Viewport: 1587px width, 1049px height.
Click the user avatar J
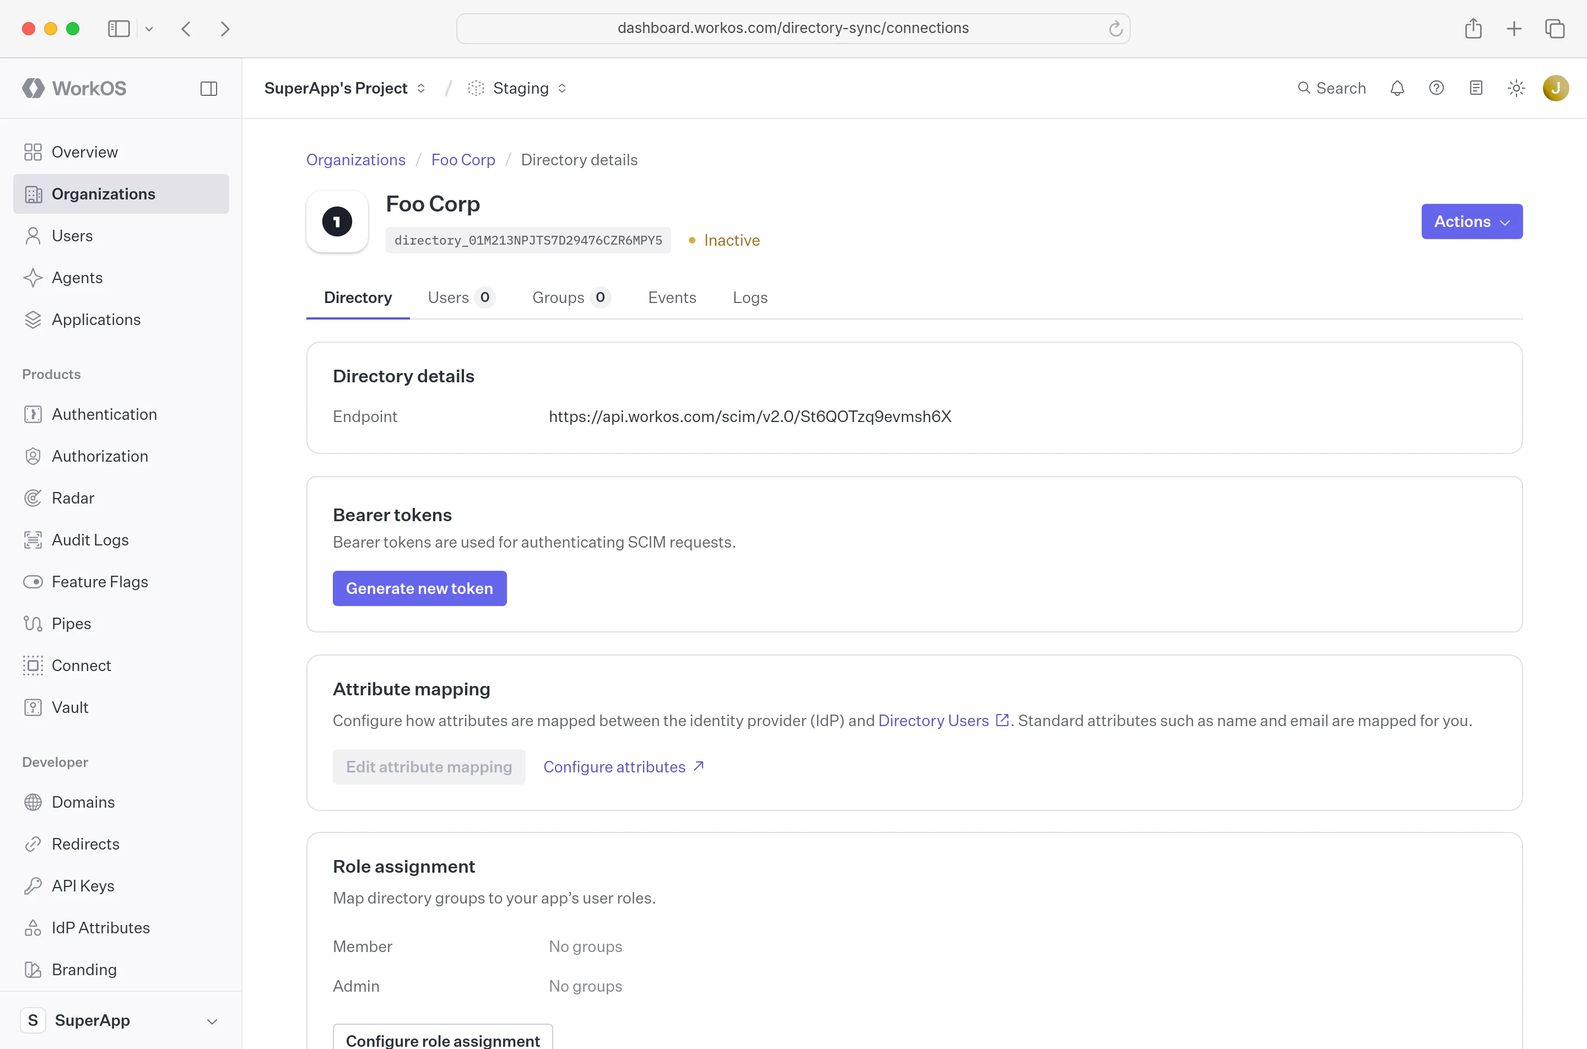point(1556,88)
